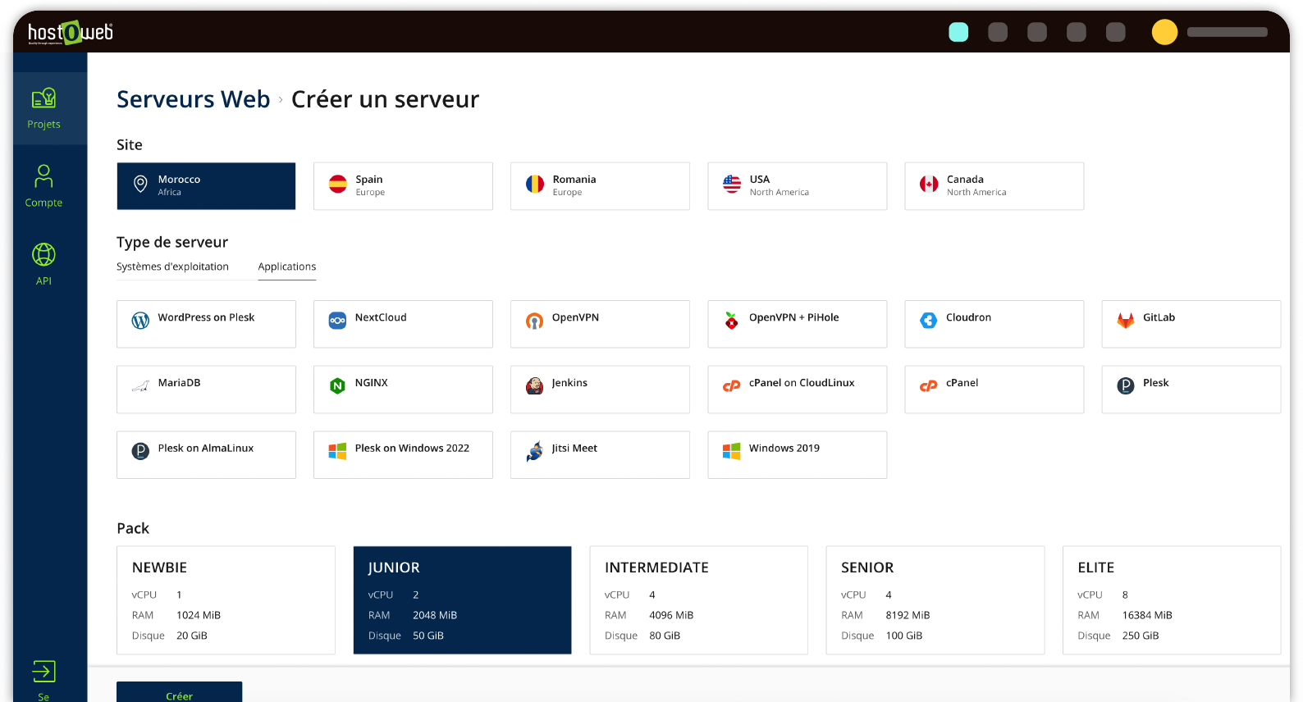
Task: Select OpenVPN + PiHole application
Action: [797, 324]
